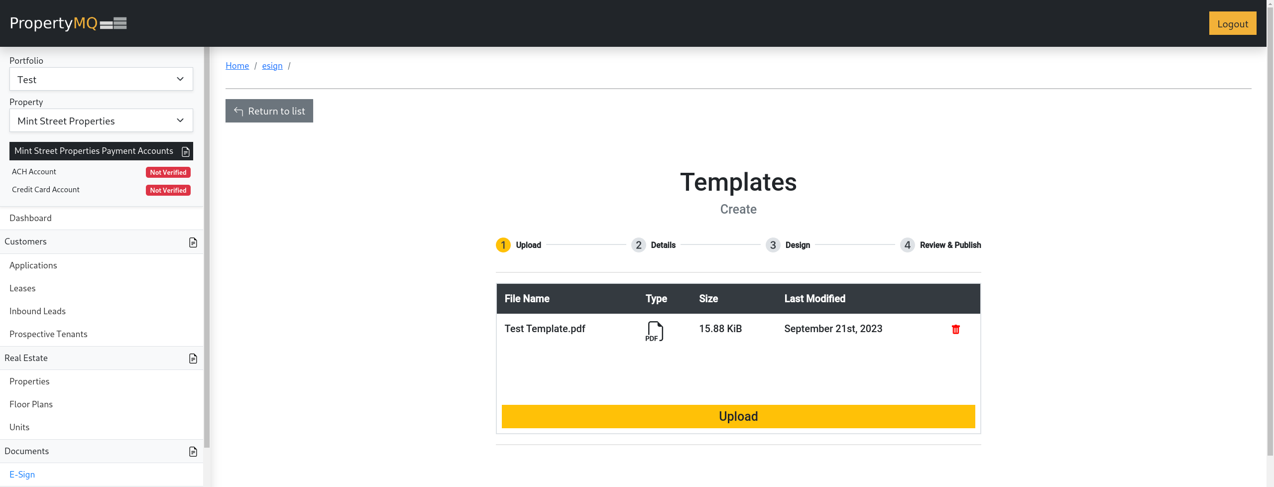Click Return to list button

269,111
